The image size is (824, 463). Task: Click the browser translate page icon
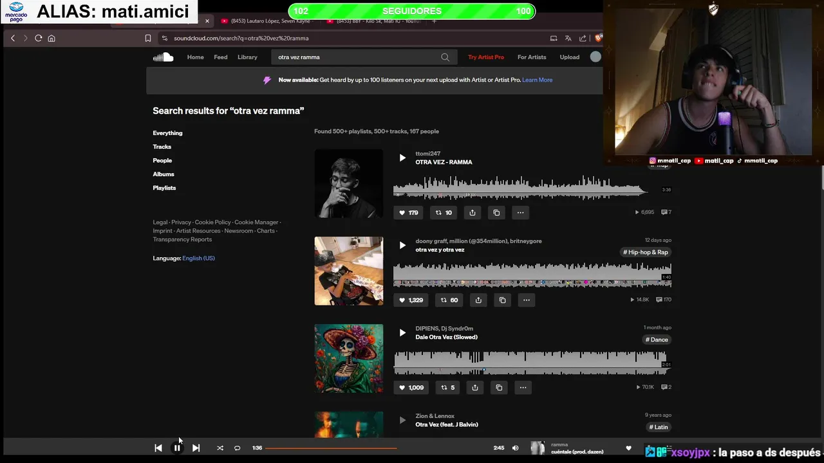pos(568,38)
